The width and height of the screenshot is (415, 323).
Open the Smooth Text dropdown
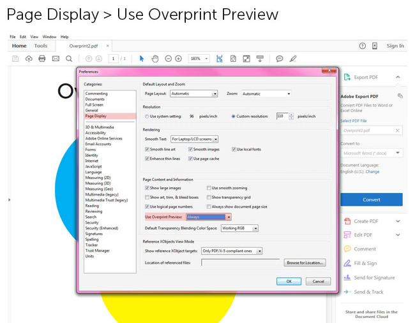point(194,139)
